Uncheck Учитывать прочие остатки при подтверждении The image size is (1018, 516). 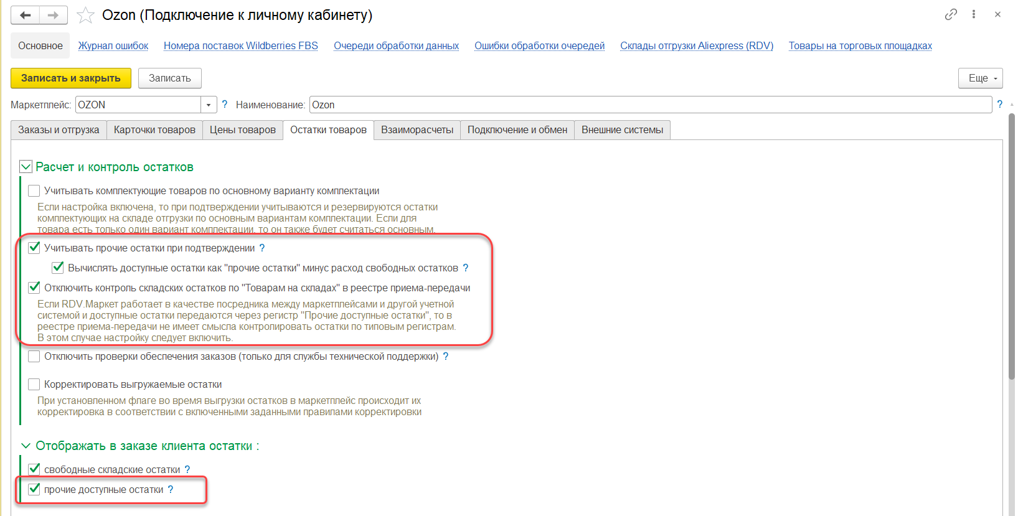pos(34,248)
